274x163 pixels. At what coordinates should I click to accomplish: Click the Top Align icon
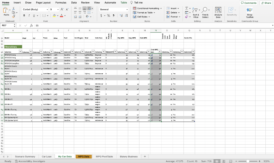(x=75, y=8)
